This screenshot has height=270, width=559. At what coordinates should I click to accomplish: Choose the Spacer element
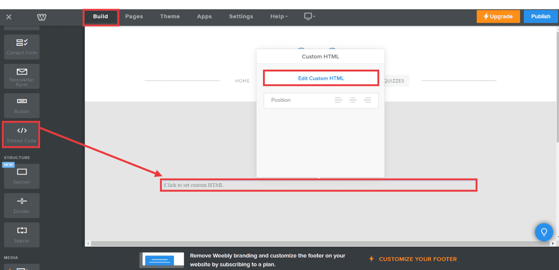point(22,235)
